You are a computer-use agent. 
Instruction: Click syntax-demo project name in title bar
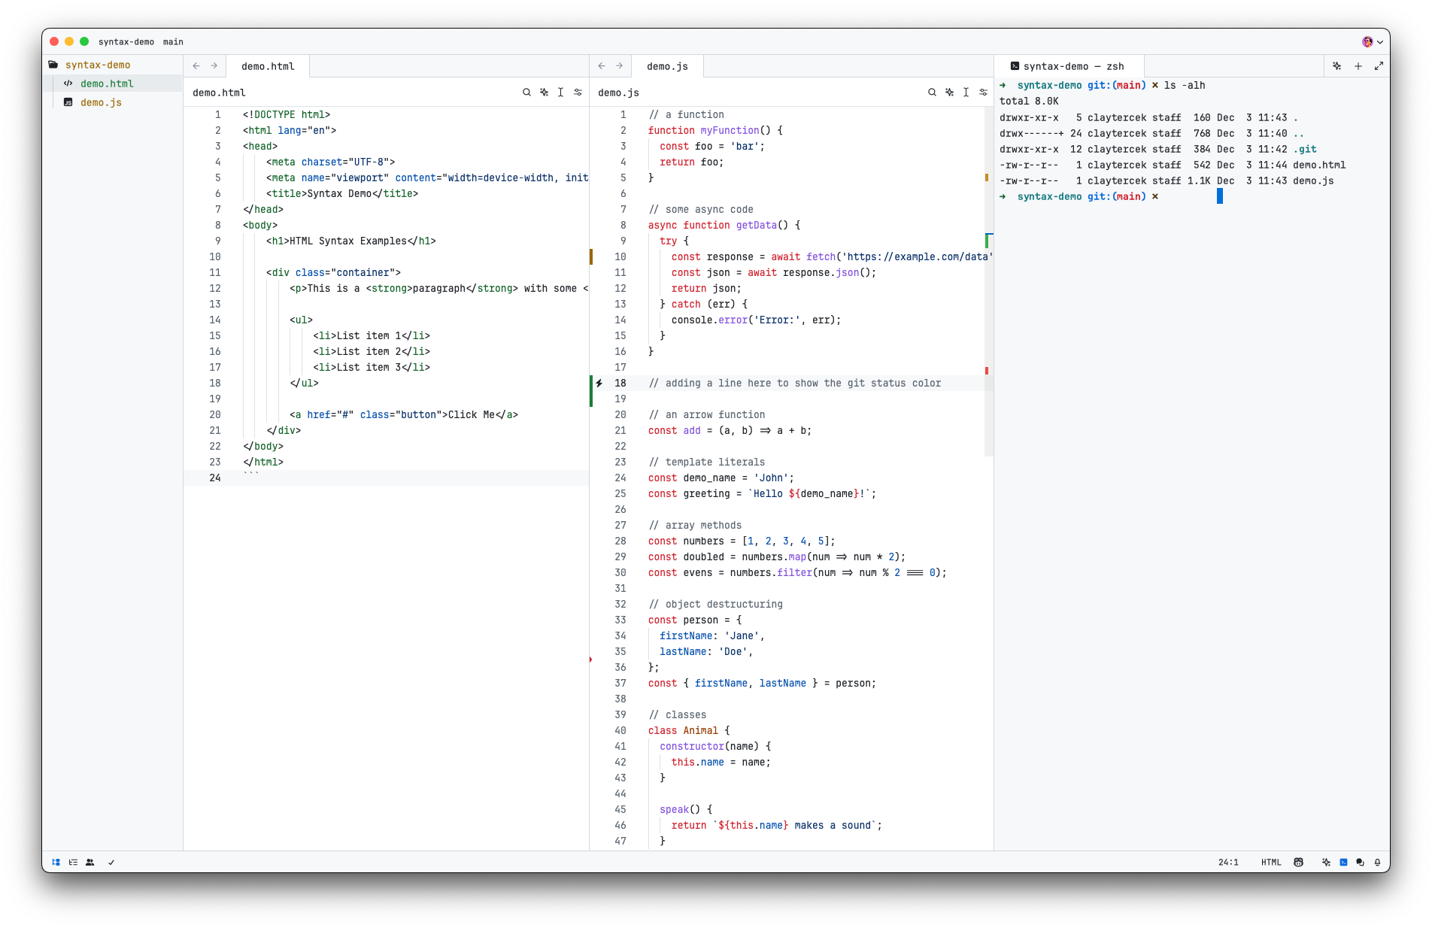pos(126,42)
